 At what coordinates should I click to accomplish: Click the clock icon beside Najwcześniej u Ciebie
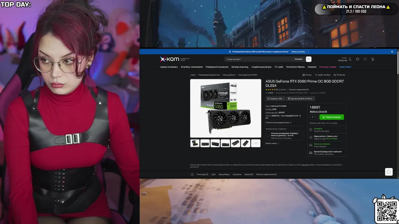point(311,137)
